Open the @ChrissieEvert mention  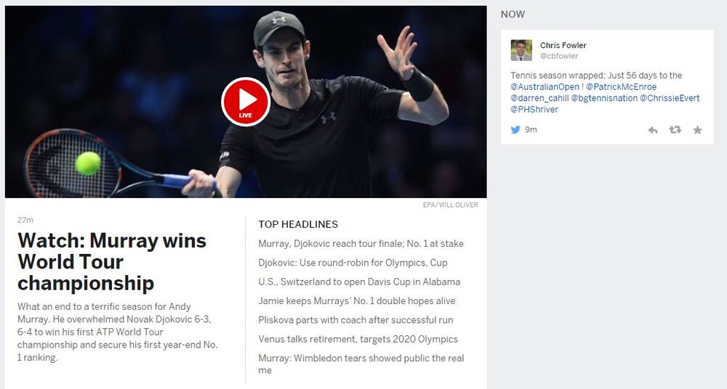[670, 98]
